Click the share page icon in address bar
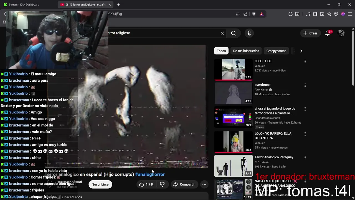Viewport: 355px width, 200px height. (245, 14)
